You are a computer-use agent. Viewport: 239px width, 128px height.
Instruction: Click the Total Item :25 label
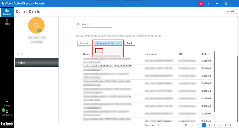[152, 125]
